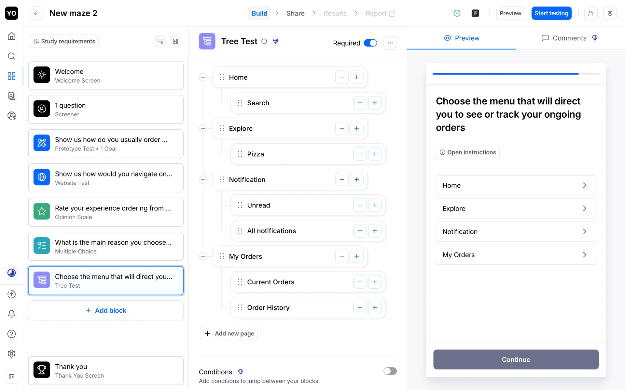
Task: Remove Order History node with minus icon
Action: click(x=360, y=307)
